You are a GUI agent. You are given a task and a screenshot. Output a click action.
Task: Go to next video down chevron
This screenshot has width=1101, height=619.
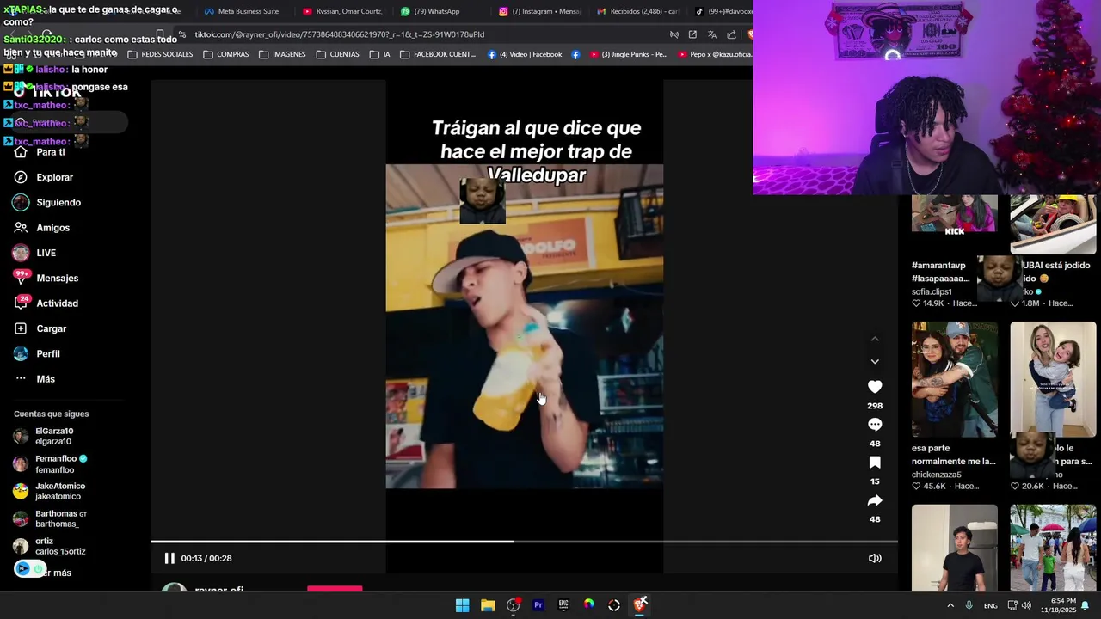(x=875, y=362)
